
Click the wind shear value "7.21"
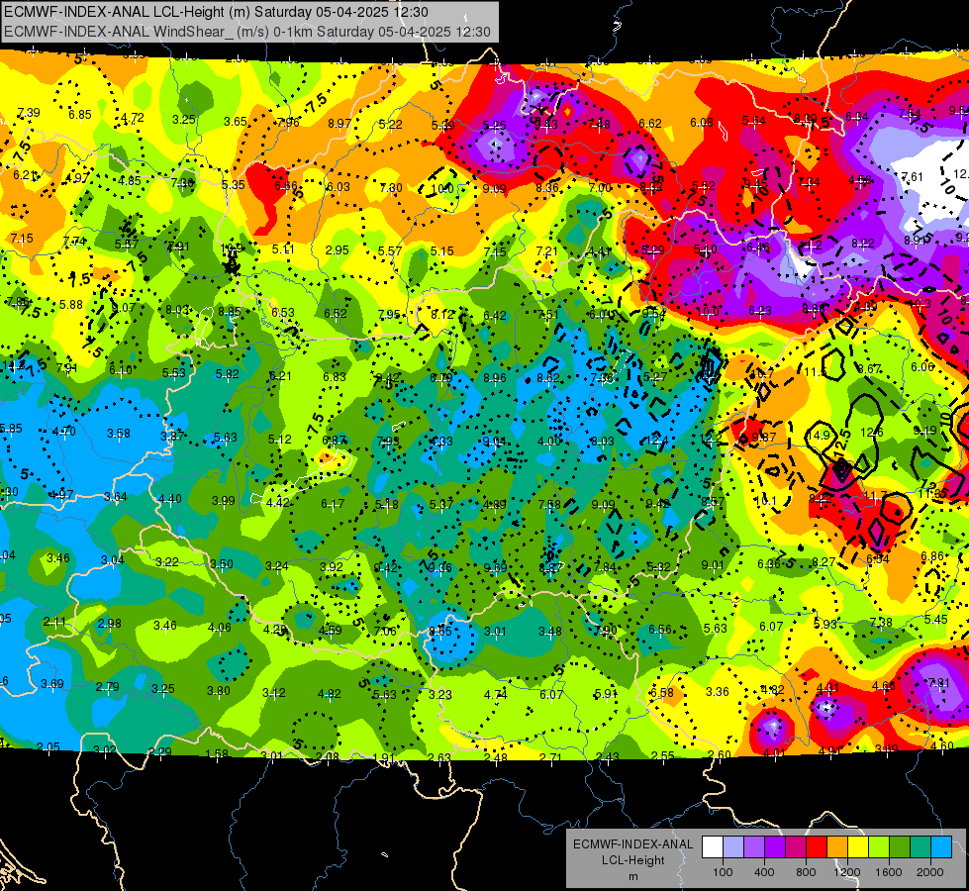point(547,251)
